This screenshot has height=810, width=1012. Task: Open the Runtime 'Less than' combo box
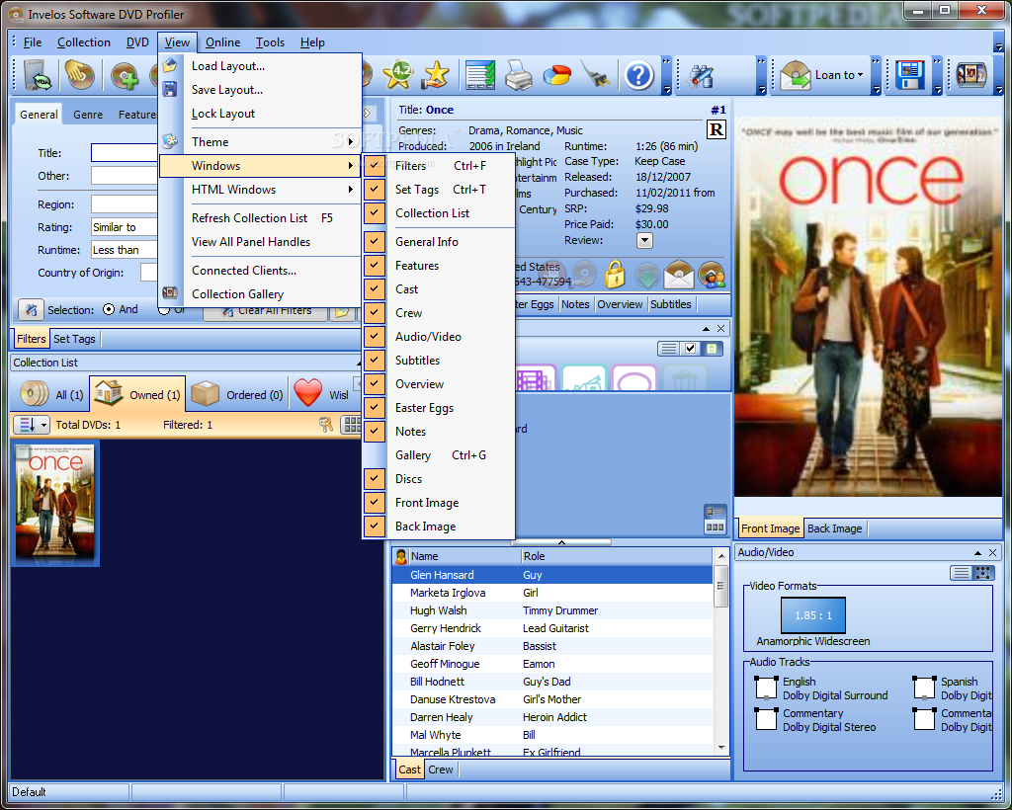pos(124,250)
